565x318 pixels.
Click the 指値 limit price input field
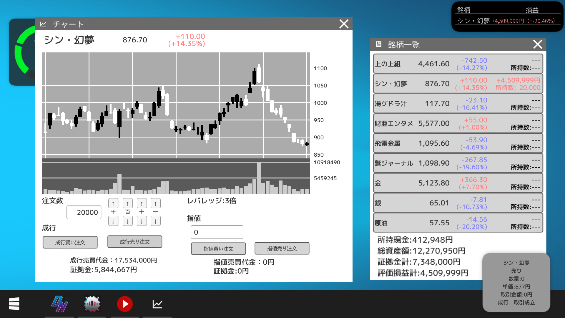click(217, 232)
